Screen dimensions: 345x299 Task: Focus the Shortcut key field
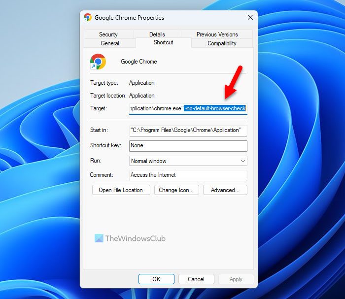pyautogui.click(x=188, y=146)
